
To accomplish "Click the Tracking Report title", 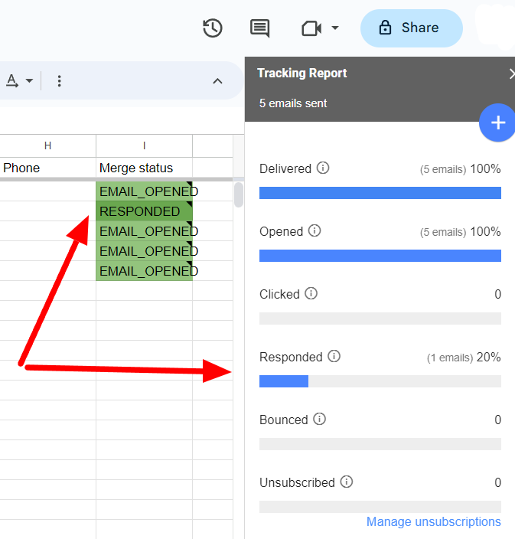I will pos(302,73).
